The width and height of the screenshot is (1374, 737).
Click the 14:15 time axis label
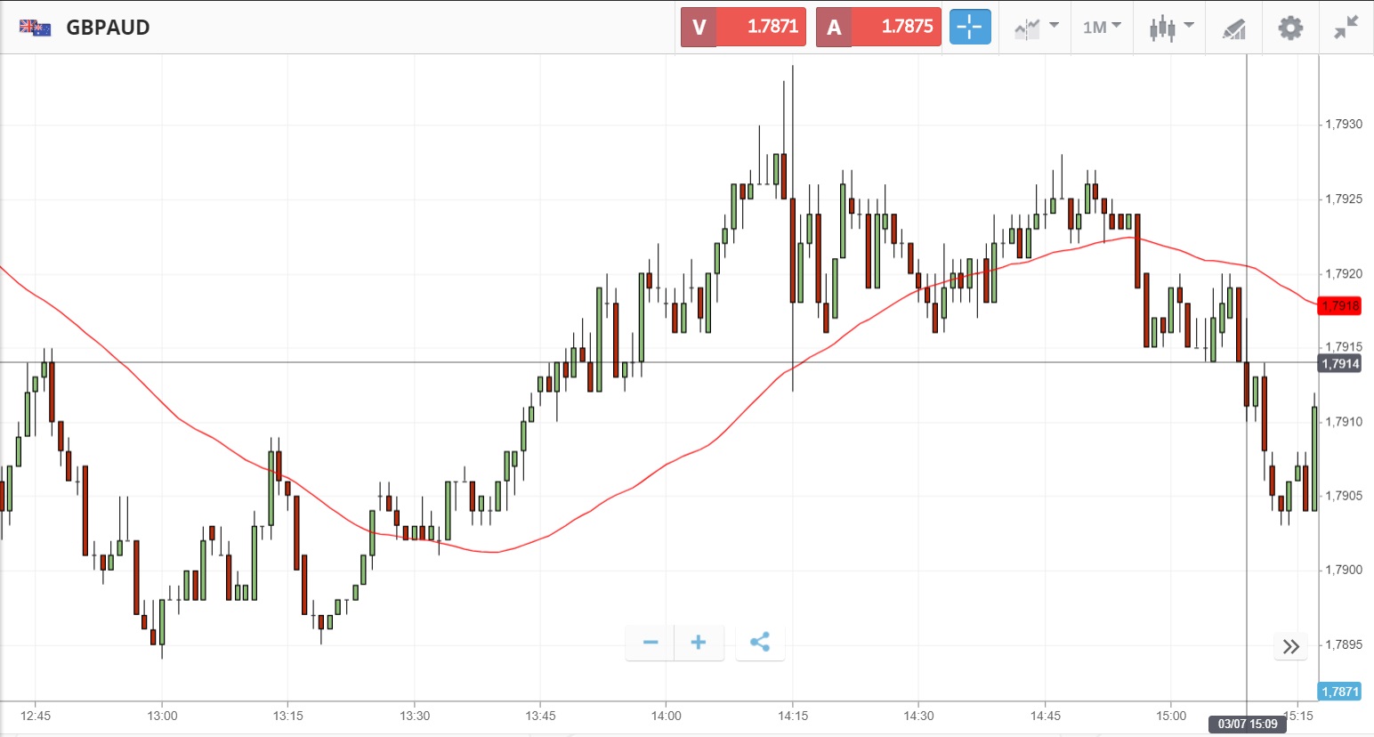tap(793, 716)
